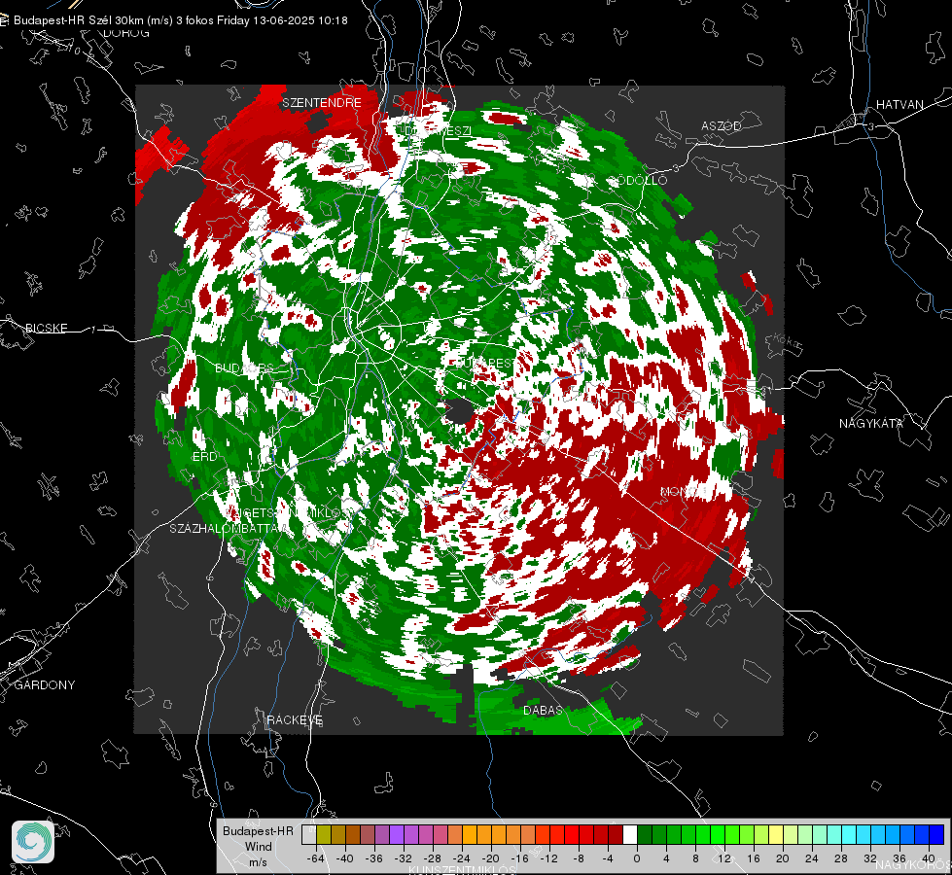Click the SZENTENDRE town label
Image resolution: width=952 pixels, height=875 pixels.
322,103
